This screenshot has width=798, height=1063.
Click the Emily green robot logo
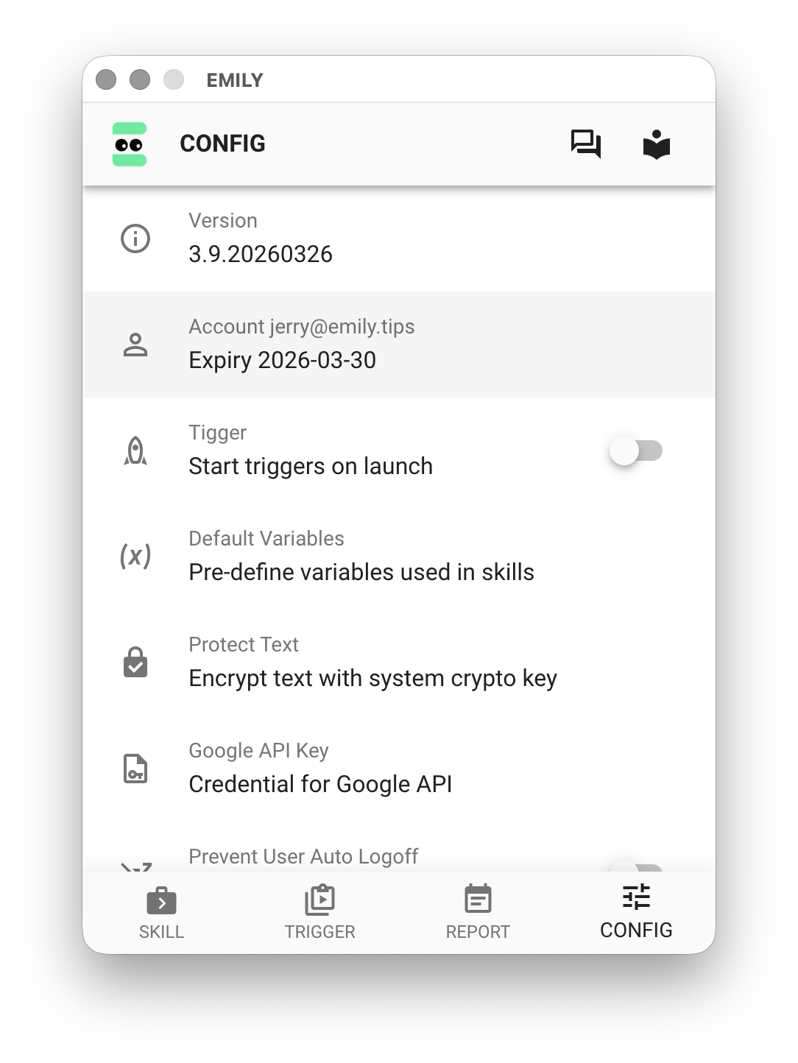click(130, 144)
